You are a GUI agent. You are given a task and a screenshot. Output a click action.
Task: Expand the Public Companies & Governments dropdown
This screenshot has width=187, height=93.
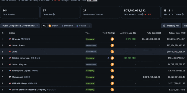point(20,26)
